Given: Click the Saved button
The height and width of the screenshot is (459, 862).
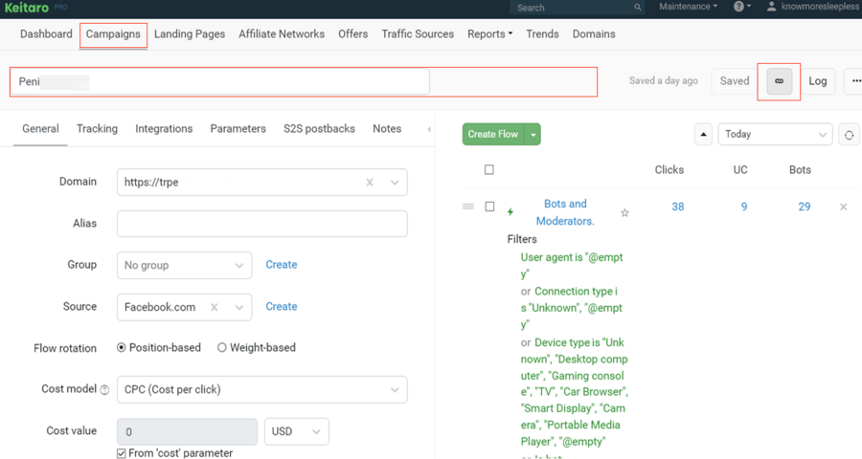Looking at the screenshot, I should [735, 81].
